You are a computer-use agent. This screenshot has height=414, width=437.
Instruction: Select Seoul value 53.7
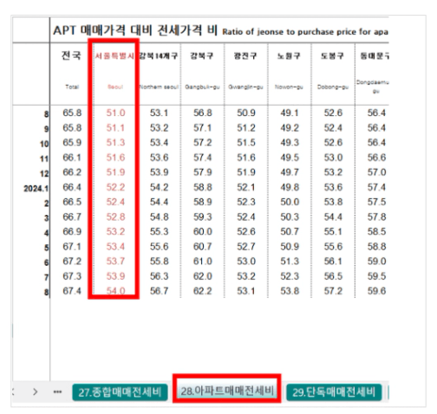115,262
